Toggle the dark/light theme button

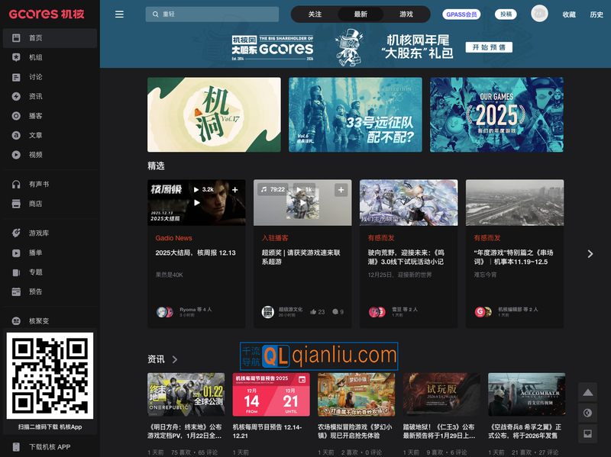587,413
